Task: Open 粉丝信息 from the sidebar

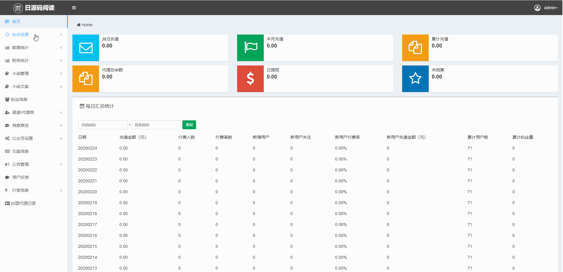Action: click(x=19, y=99)
